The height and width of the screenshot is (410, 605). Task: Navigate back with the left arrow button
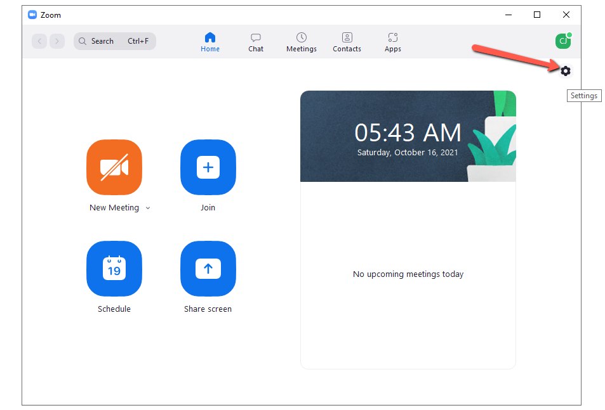pos(39,41)
